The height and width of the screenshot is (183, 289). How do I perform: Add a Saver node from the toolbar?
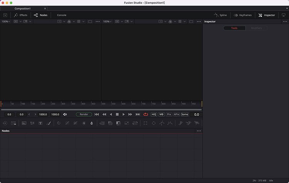coord(13,123)
